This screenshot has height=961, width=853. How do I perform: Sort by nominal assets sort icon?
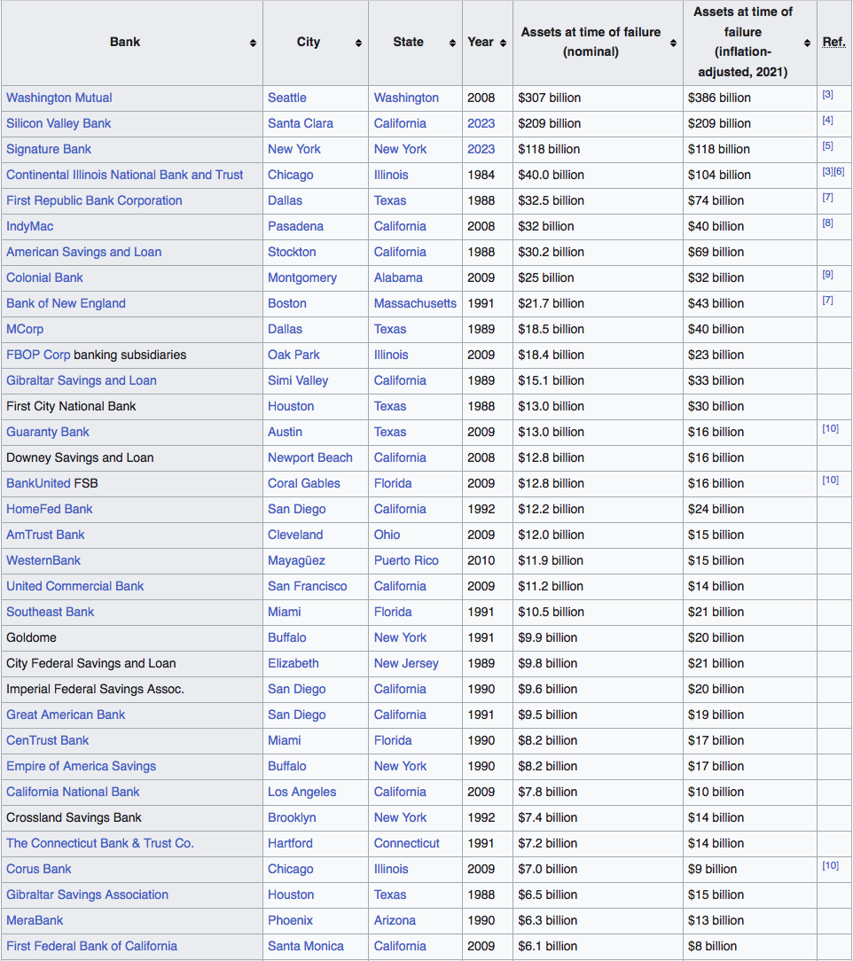click(x=673, y=43)
